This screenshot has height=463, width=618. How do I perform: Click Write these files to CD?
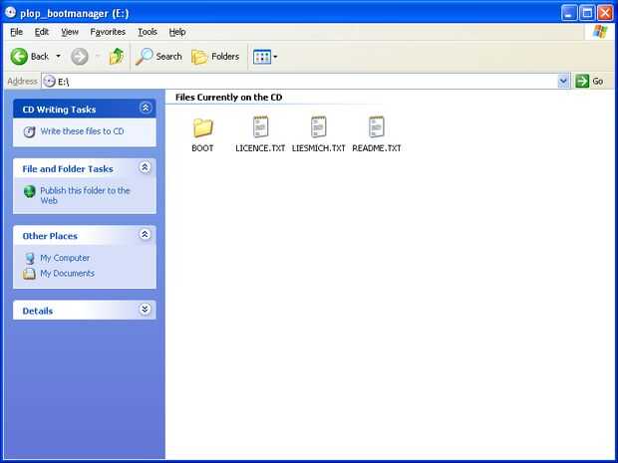[82, 131]
